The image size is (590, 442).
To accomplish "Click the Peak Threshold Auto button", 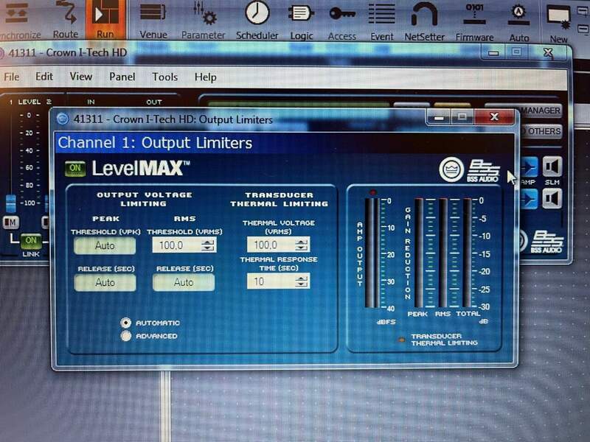I will (x=105, y=245).
